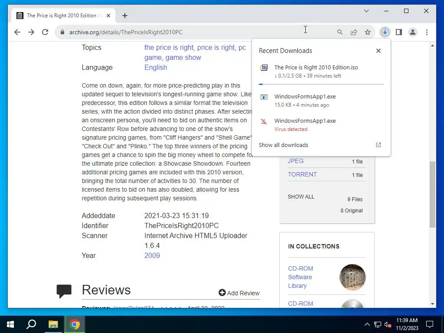Open File Explorer from taskbar
Image resolution: width=444 pixels, height=333 pixels.
[x=53, y=324]
